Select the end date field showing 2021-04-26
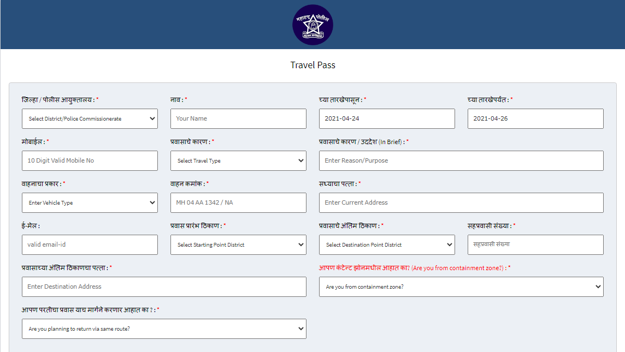The height and width of the screenshot is (352, 625). 535,118
